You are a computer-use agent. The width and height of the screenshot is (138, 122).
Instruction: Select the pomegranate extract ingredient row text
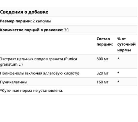point(39,62)
